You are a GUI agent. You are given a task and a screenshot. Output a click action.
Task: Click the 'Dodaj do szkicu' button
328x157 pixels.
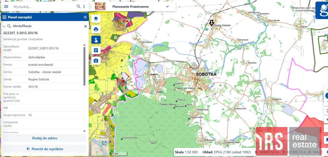tap(45, 138)
